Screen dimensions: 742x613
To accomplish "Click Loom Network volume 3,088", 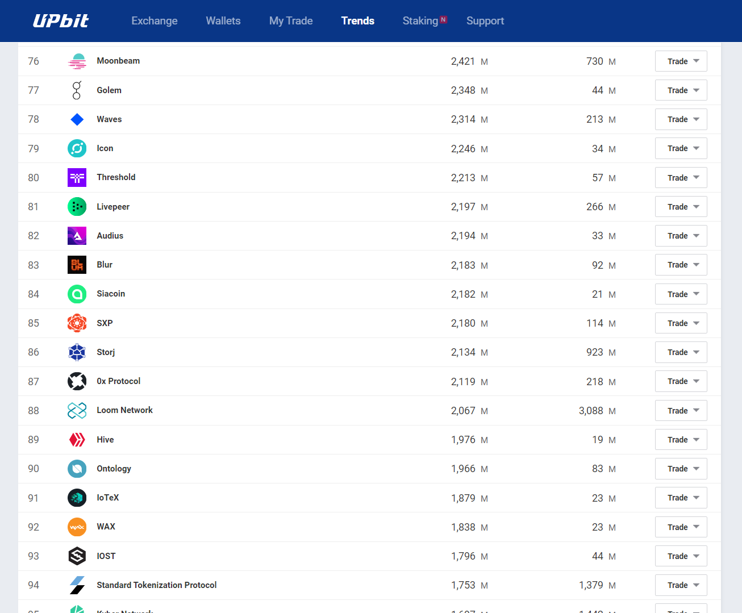I will click(591, 411).
